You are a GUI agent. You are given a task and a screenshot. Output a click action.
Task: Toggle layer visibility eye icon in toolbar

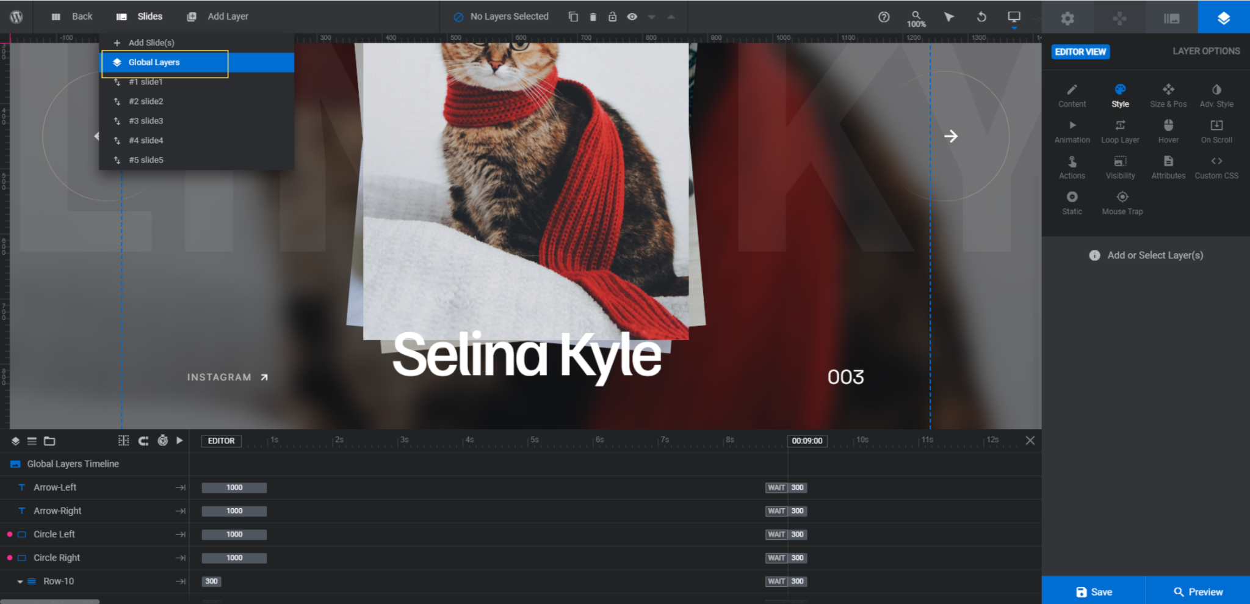tap(632, 17)
